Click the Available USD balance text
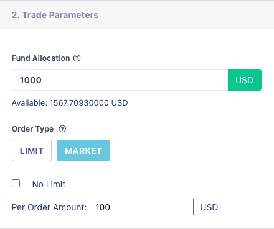 tap(70, 103)
